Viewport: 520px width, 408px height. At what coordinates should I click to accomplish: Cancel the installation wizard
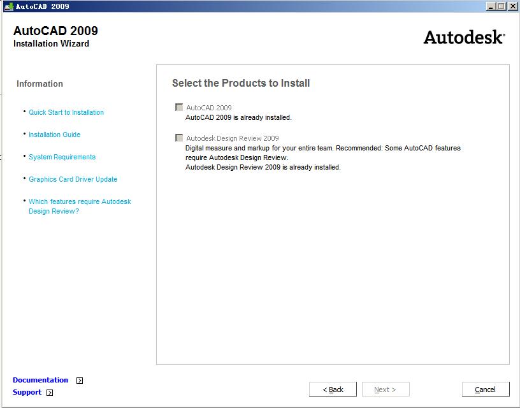tap(486, 390)
